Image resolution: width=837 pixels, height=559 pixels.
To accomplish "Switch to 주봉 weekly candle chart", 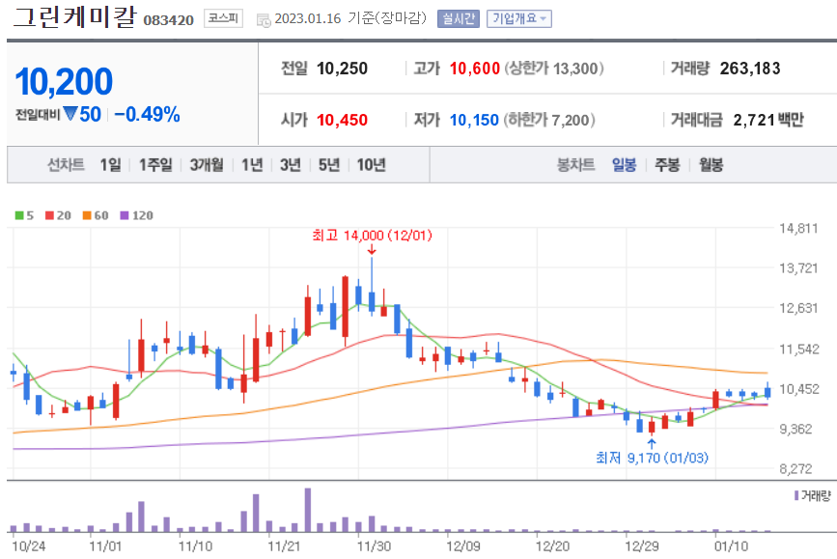I will coord(667,165).
